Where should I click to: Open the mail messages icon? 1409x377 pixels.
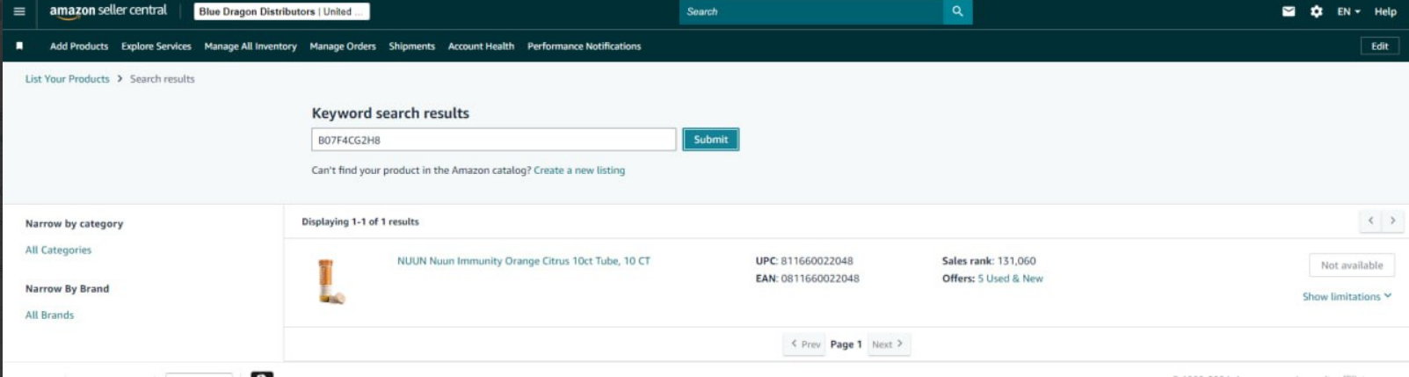pyautogui.click(x=1289, y=11)
